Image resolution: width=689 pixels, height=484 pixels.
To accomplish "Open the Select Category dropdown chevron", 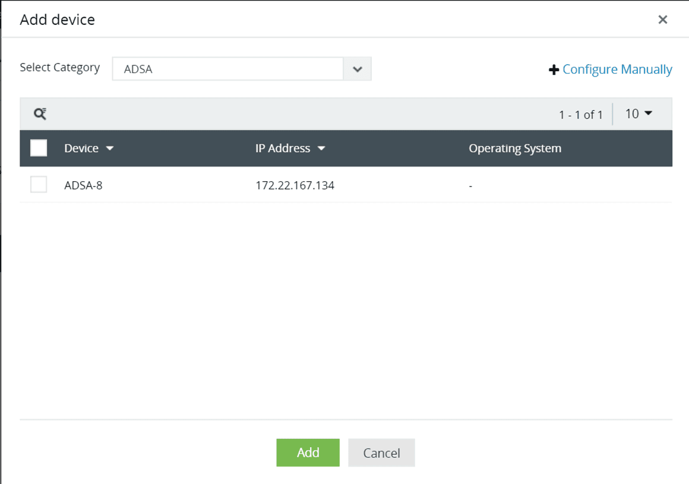I will (358, 69).
